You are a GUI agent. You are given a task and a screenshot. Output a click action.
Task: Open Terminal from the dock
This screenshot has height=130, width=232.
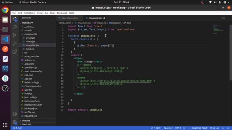[5, 29]
